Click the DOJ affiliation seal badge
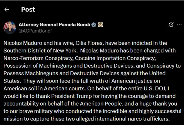Image resolution: width=184 pixels, height=125 pixels. coord(101,25)
